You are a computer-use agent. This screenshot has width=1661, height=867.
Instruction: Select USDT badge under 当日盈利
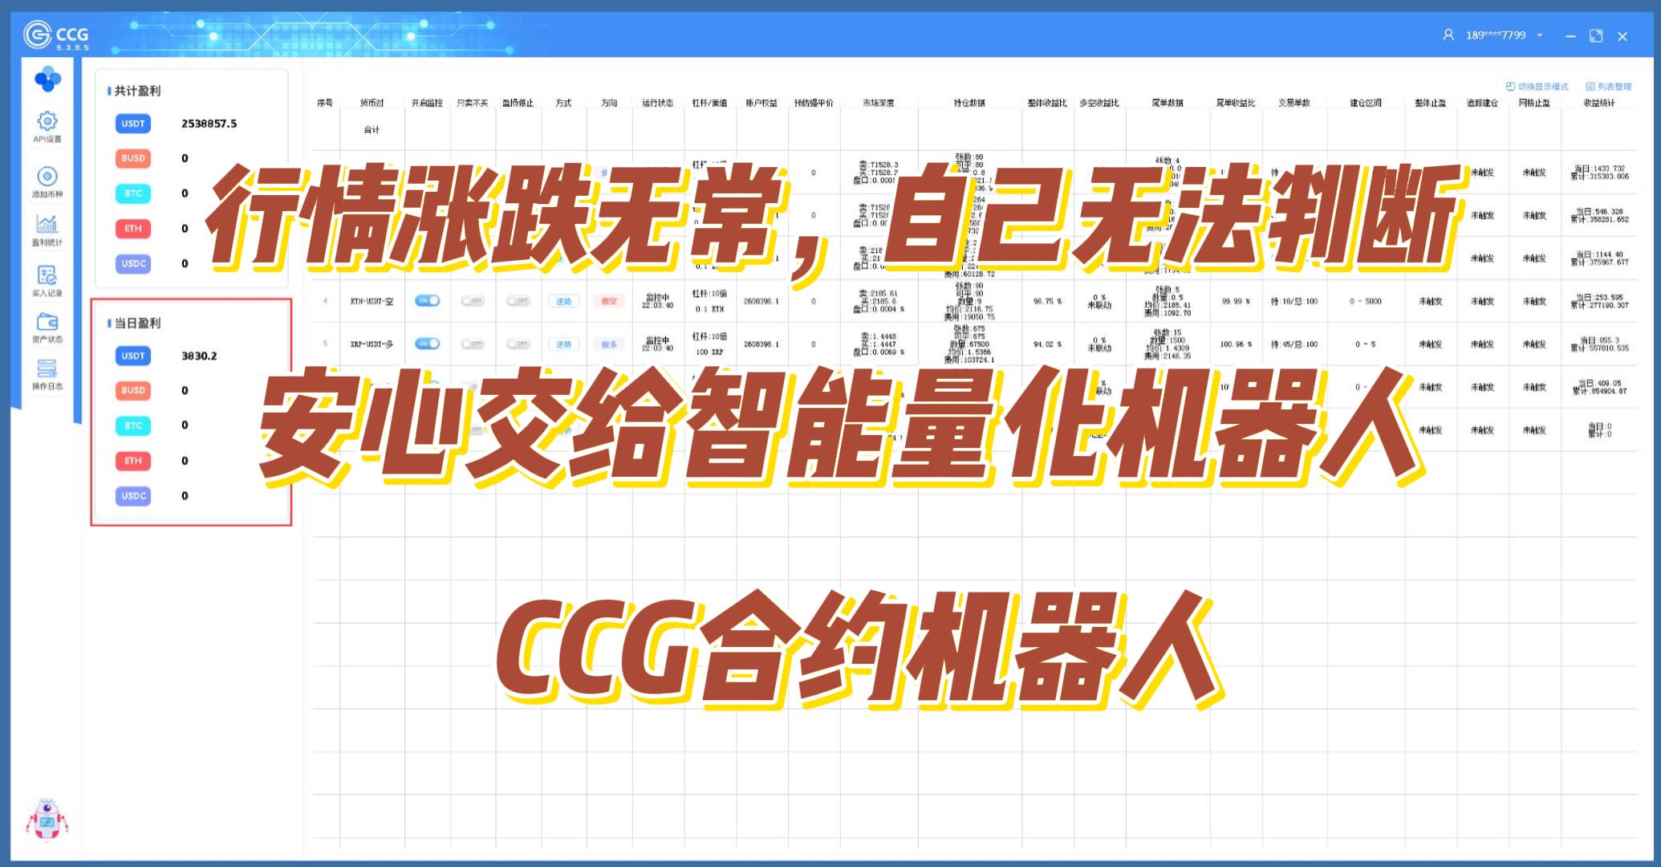pyautogui.click(x=133, y=356)
